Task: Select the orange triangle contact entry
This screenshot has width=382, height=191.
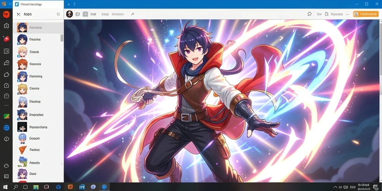Action: (x=38, y=150)
